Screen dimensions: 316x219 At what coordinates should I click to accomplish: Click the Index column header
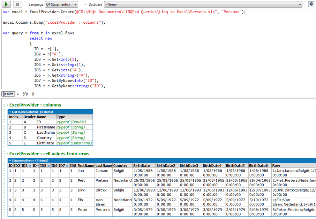(15, 117)
